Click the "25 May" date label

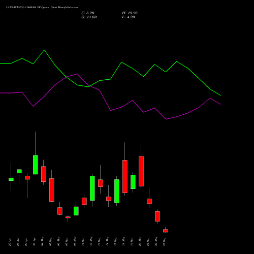[164, 242]
